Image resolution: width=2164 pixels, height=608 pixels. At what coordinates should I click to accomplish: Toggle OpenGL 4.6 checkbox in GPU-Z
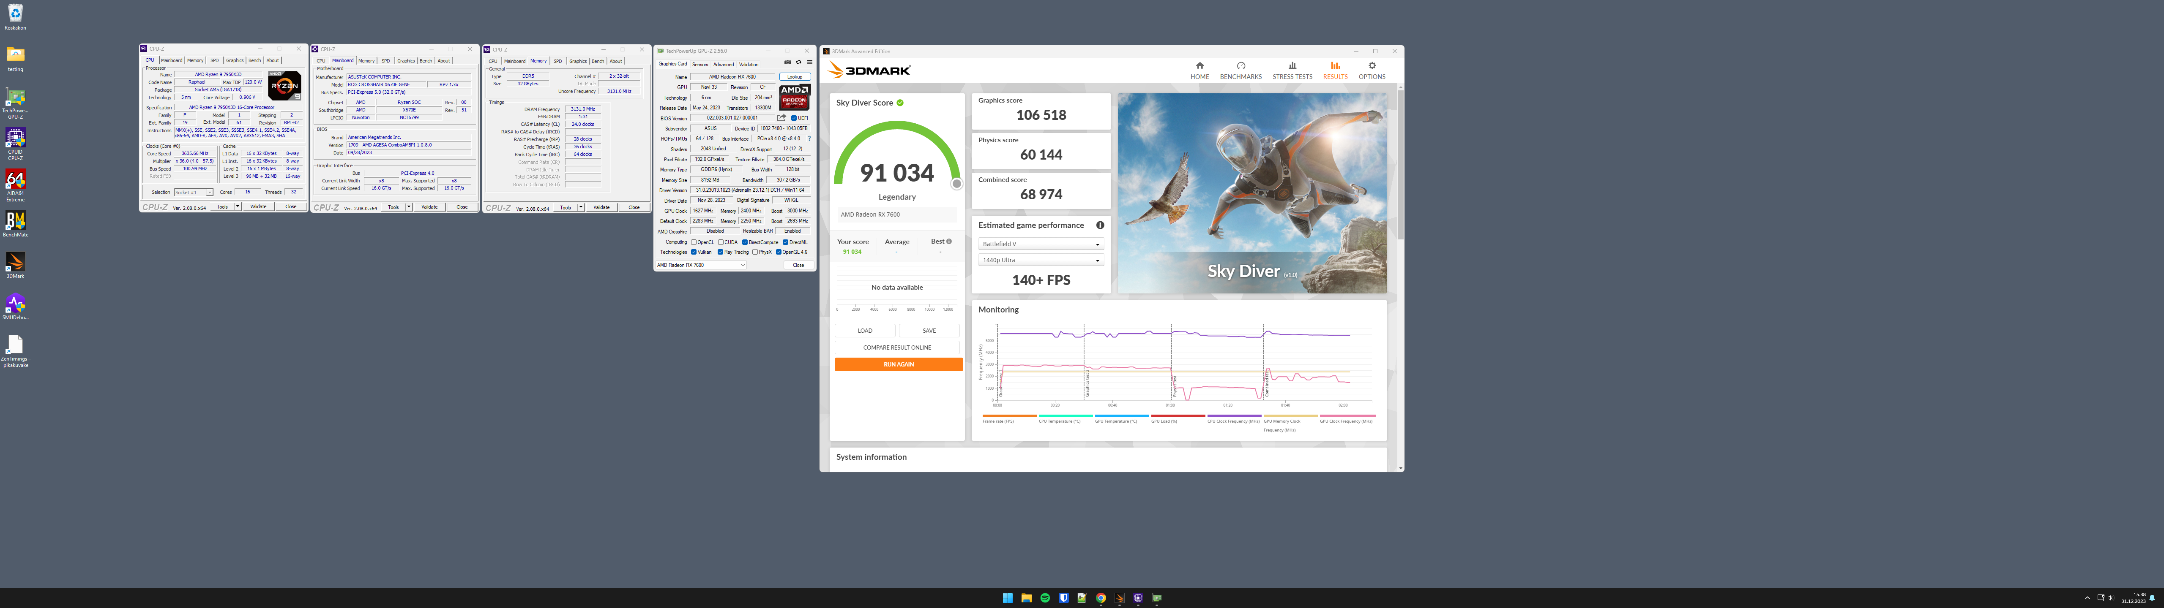click(779, 252)
